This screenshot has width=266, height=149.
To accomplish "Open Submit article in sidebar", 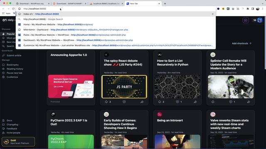I will point(12,55).
